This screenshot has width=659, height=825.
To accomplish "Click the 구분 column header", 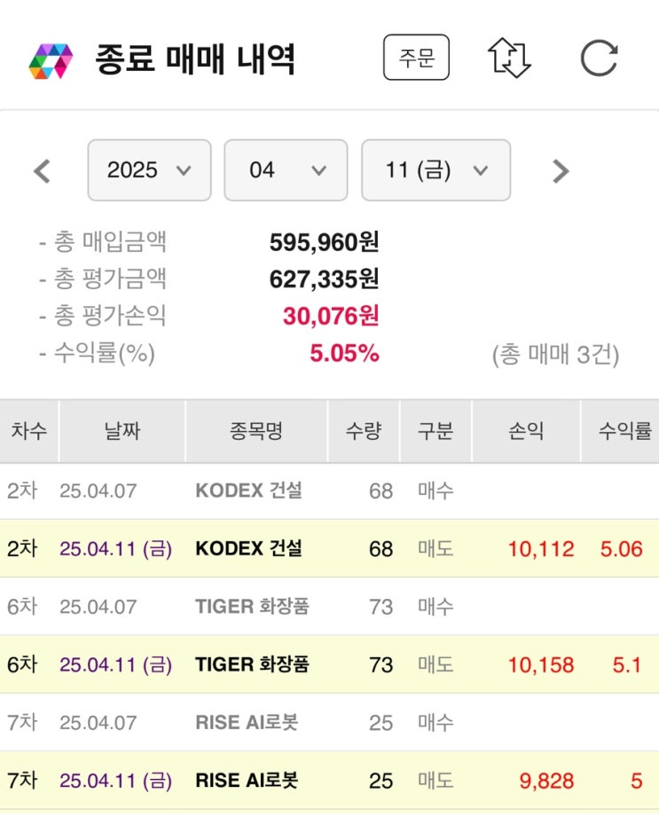I will 435,432.
